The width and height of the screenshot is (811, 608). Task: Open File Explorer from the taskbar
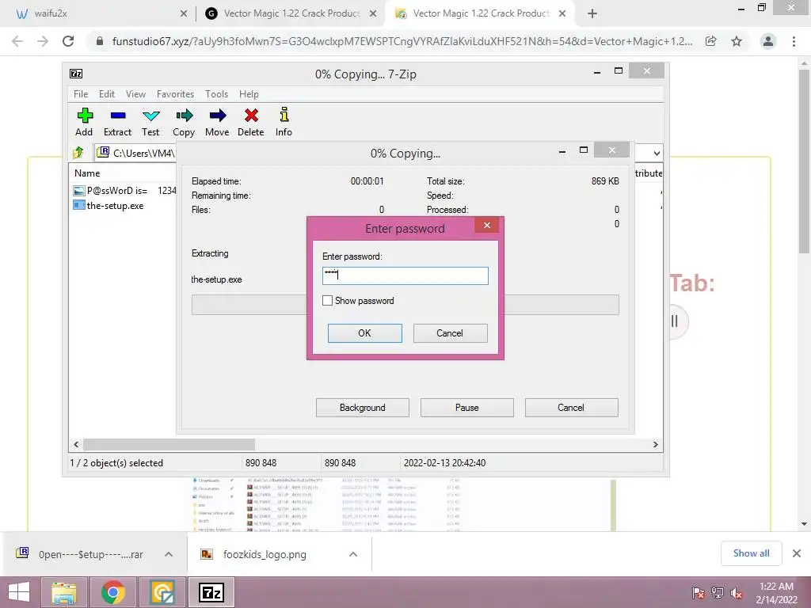[x=64, y=592]
